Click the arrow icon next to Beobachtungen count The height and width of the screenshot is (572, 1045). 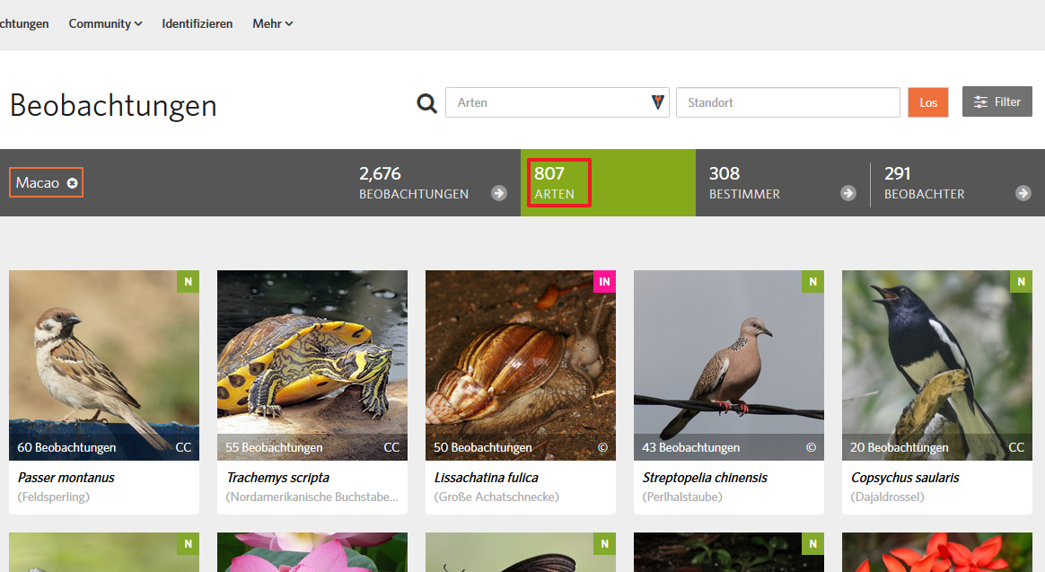click(x=498, y=193)
